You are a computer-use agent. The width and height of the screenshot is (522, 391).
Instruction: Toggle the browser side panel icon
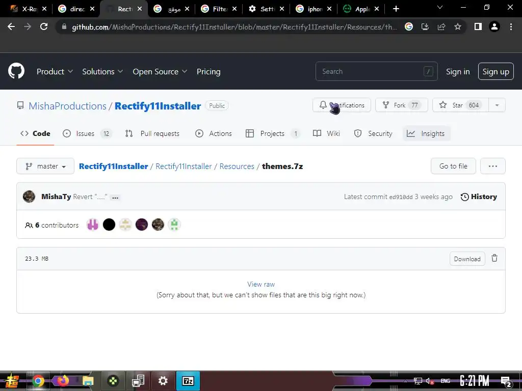pos(478,26)
